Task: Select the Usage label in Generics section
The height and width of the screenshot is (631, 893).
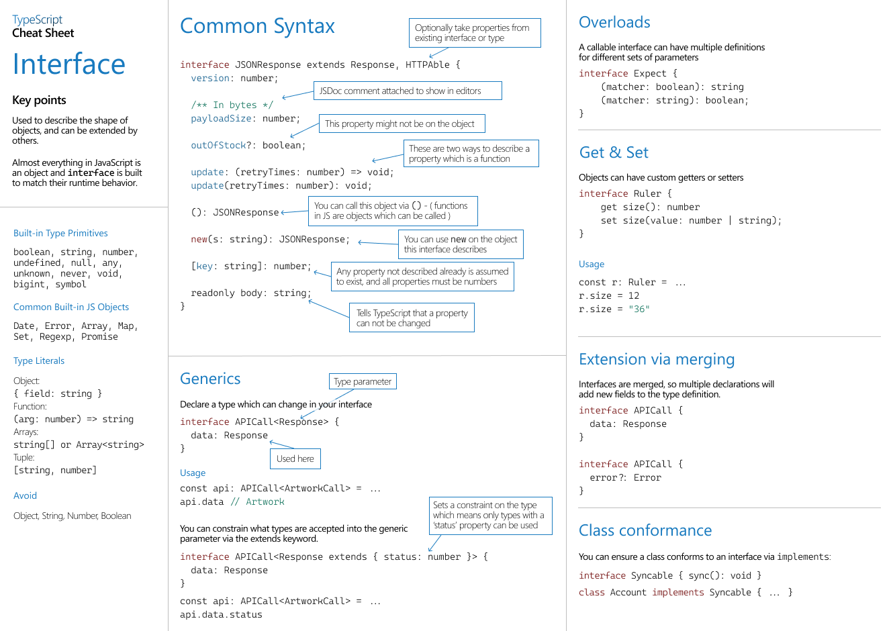Action: 193,473
